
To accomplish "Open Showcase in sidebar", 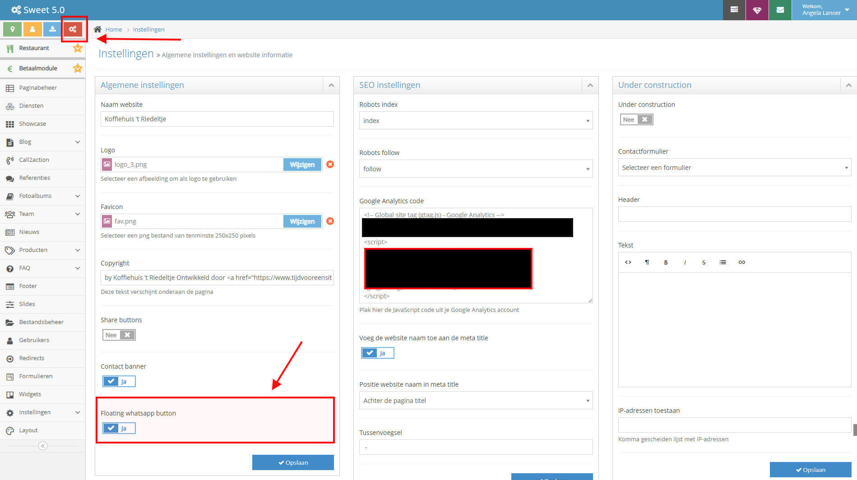I will tap(42, 124).
